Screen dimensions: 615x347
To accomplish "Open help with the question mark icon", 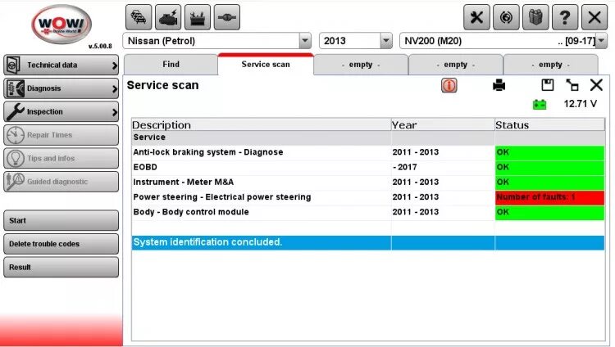I will click(565, 17).
